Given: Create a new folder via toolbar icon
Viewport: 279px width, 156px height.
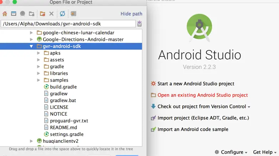Looking at the screenshot, I should [42, 14].
